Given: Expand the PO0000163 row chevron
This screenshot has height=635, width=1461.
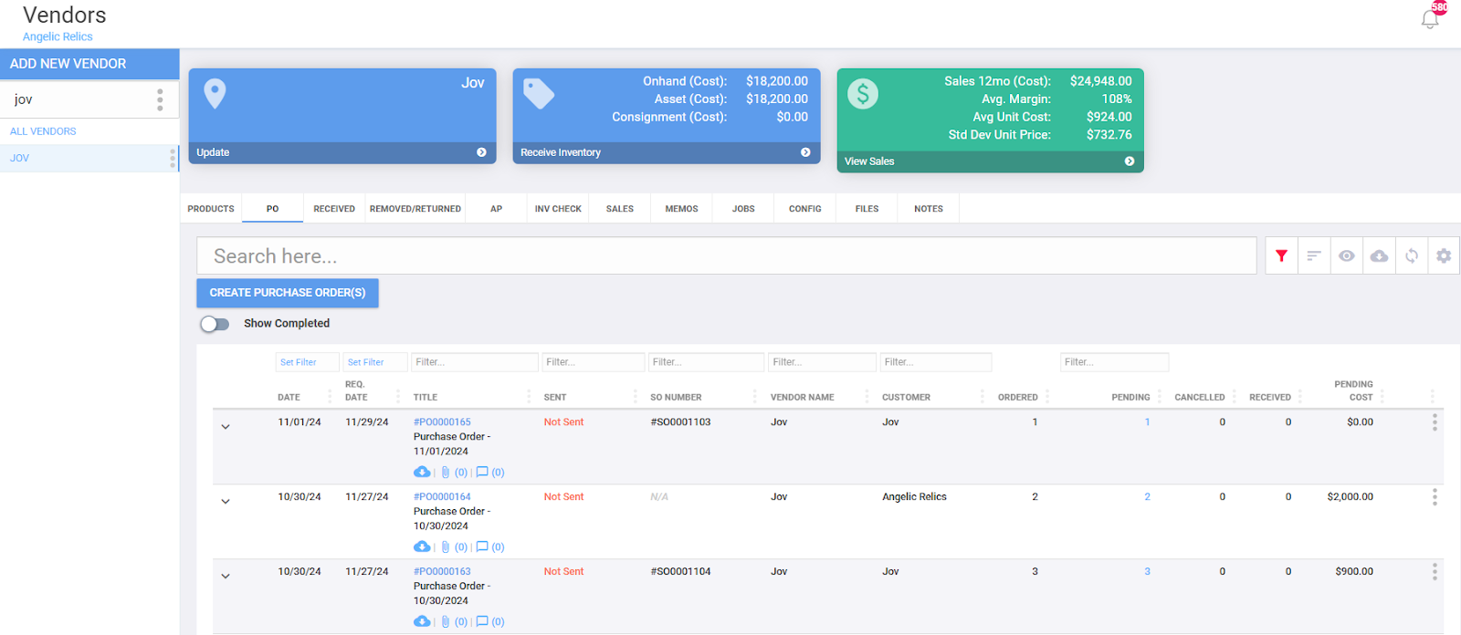Looking at the screenshot, I should (x=226, y=576).
